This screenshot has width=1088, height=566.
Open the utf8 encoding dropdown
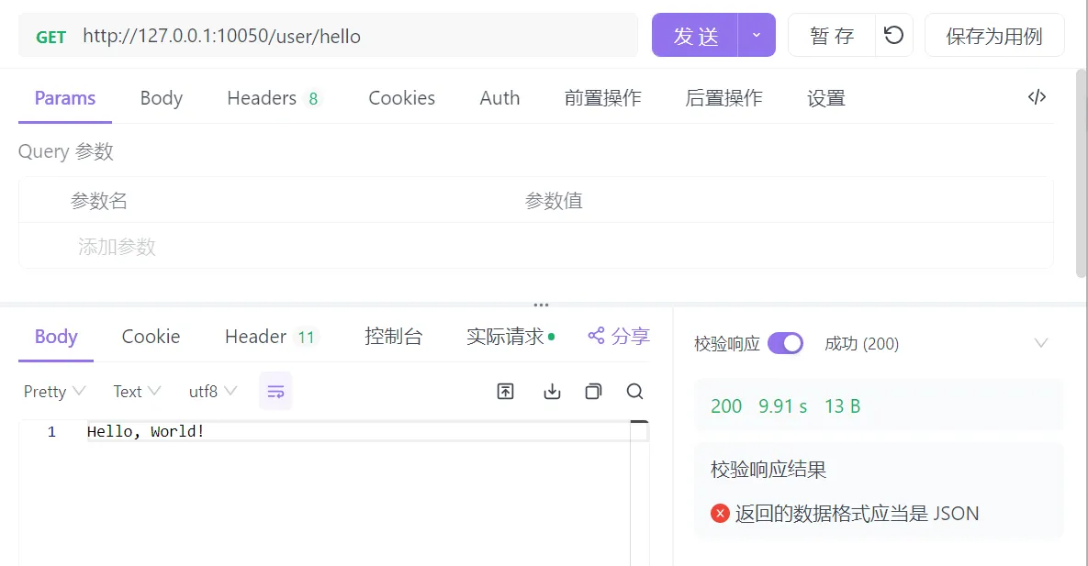click(213, 391)
